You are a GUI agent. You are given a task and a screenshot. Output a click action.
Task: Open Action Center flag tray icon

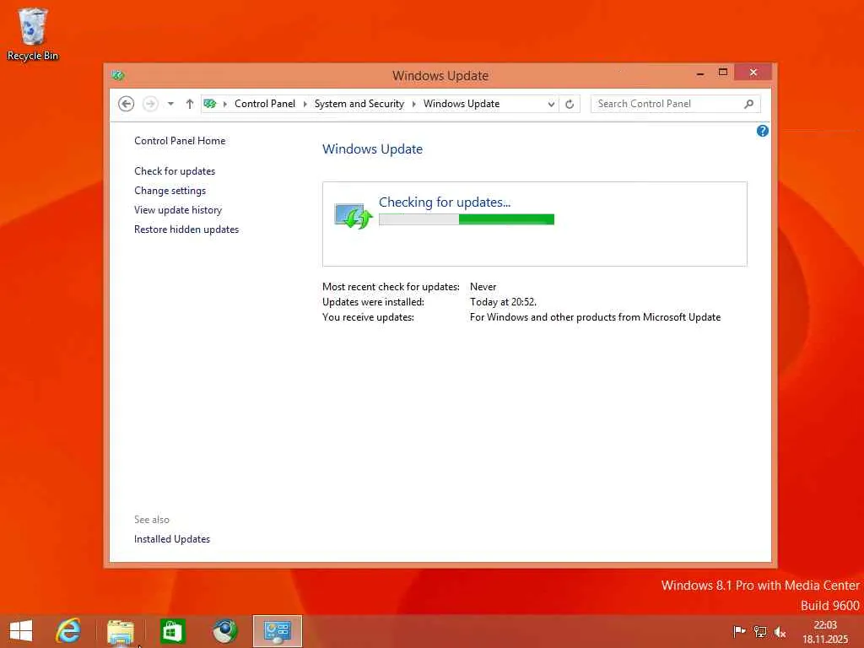[x=739, y=631]
